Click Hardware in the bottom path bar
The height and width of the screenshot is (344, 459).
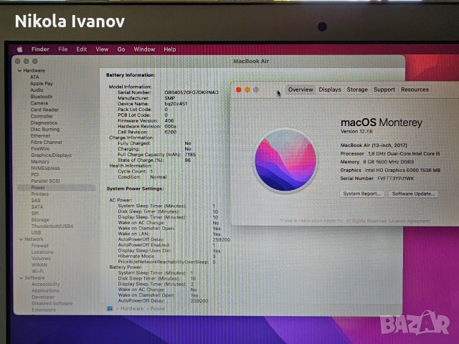(132, 309)
